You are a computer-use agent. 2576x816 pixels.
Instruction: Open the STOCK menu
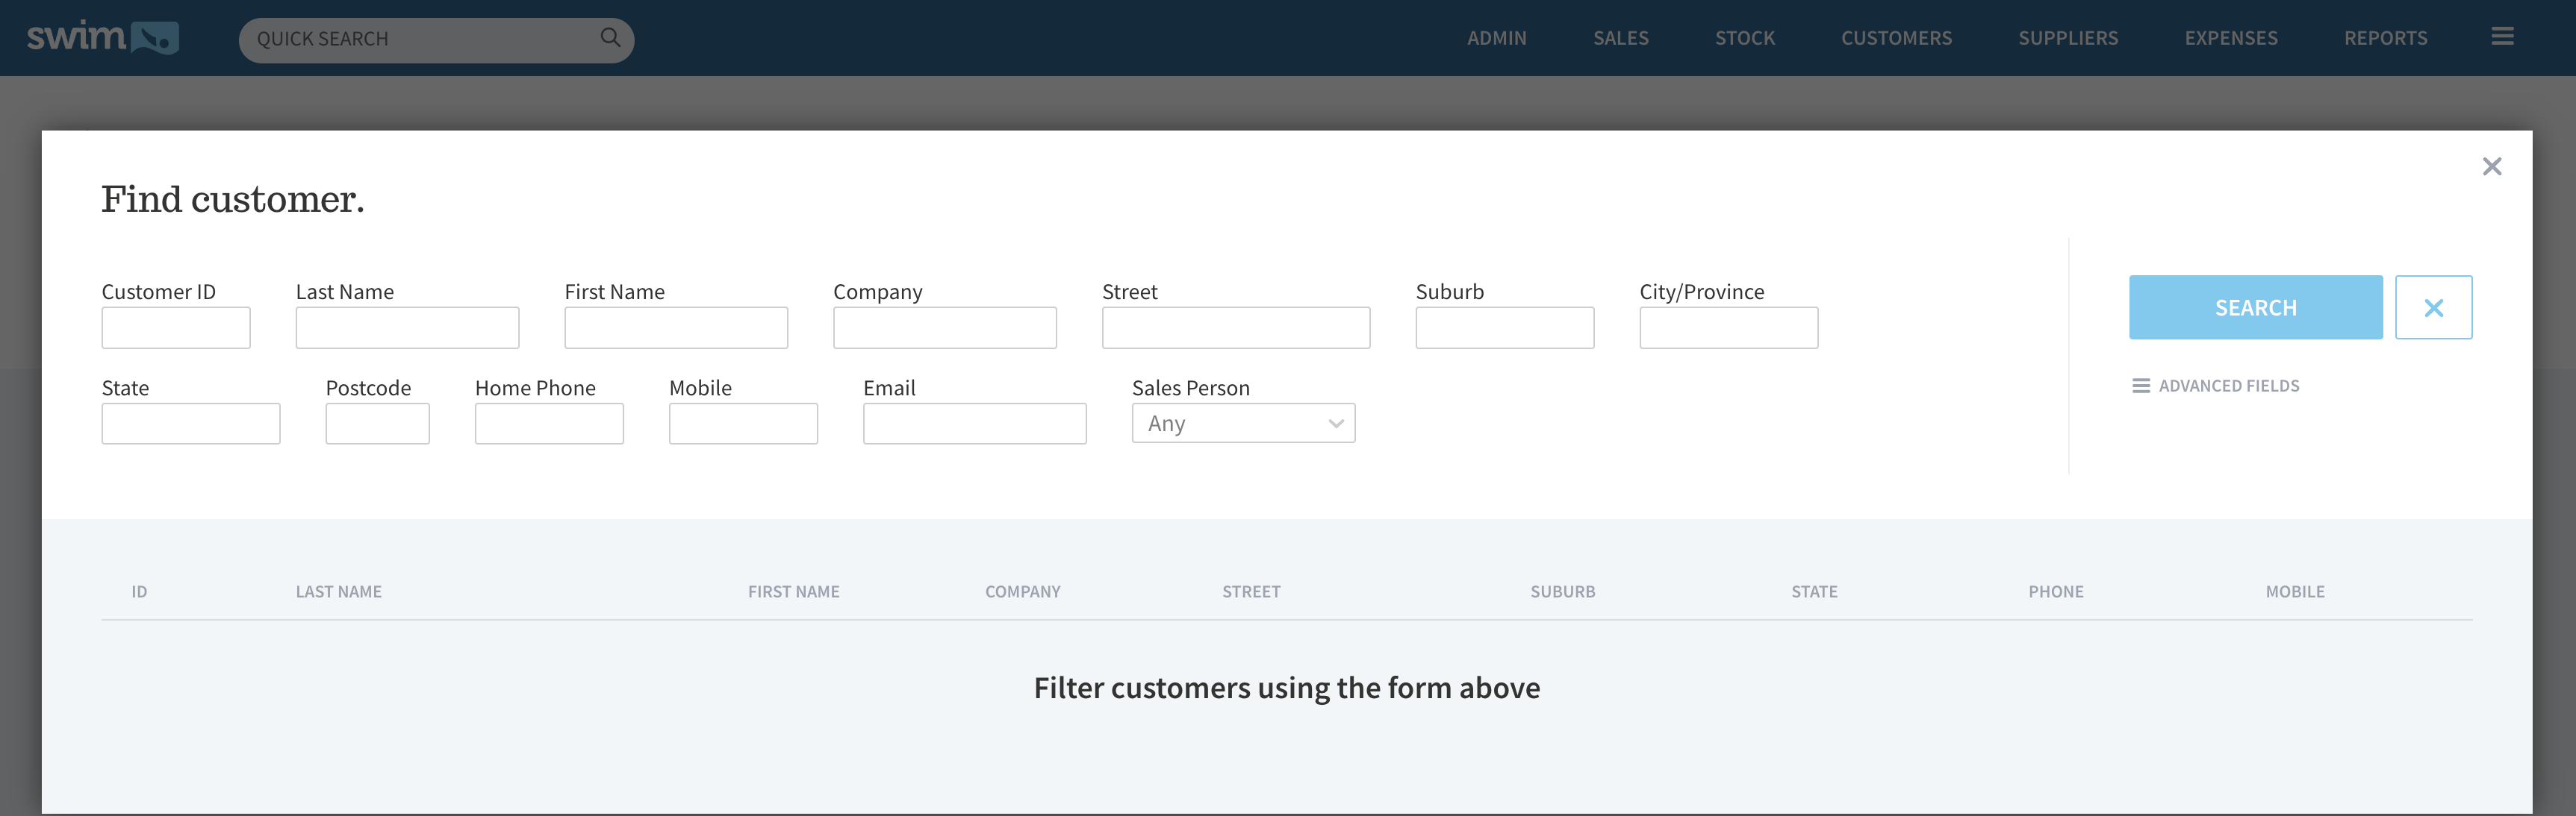pos(1744,38)
